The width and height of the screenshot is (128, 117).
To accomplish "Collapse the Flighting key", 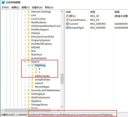I will (29, 65).
